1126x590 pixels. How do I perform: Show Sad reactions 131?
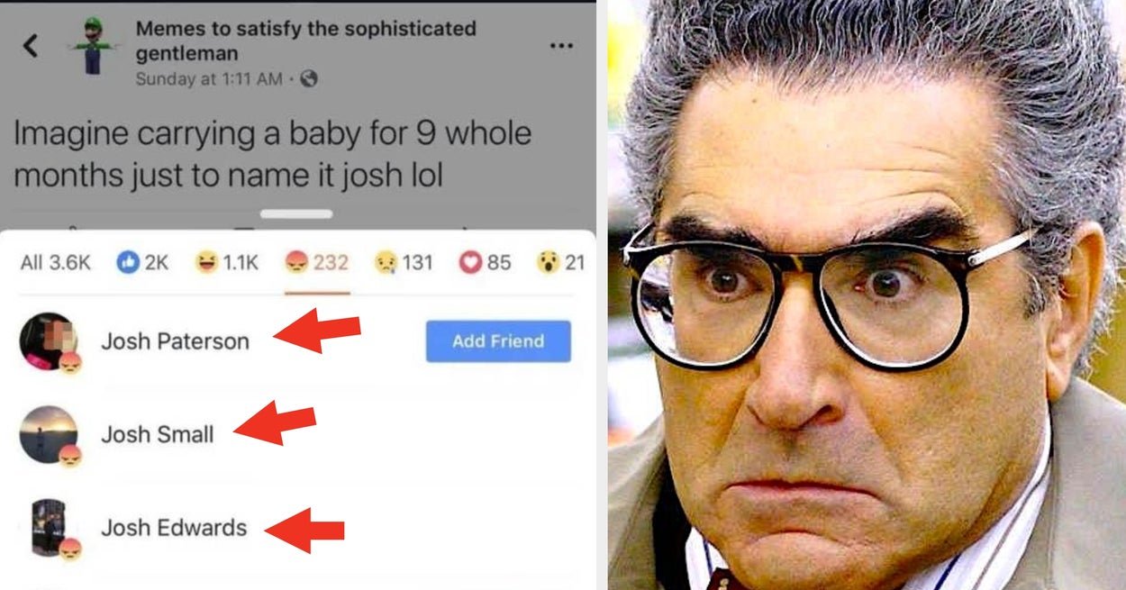coord(403,262)
